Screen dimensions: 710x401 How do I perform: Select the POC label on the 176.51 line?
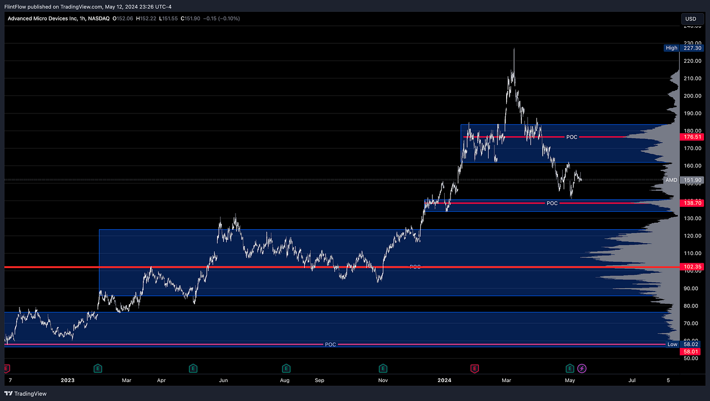[x=572, y=137]
